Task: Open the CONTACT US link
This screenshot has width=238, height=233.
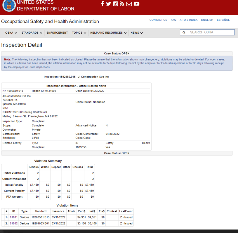Action: (x=158, y=20)
